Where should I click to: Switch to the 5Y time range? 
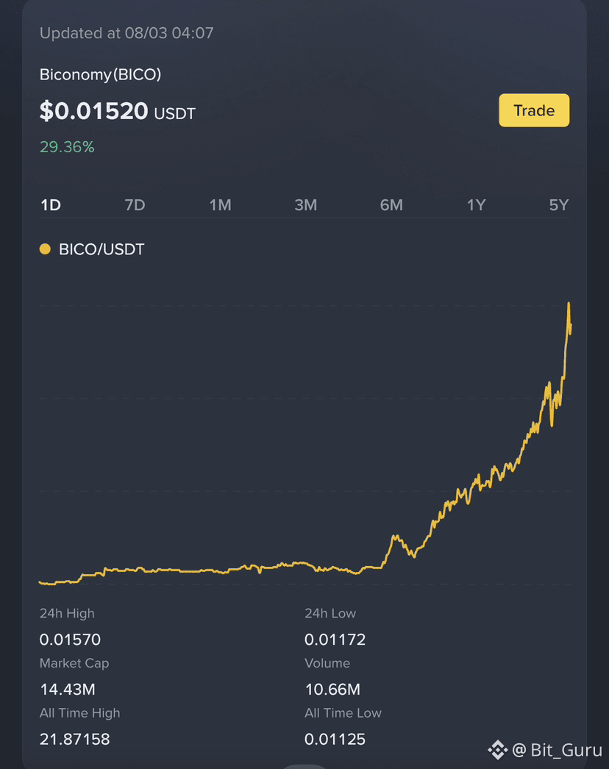pyautogui.click(x=559, y=205)
